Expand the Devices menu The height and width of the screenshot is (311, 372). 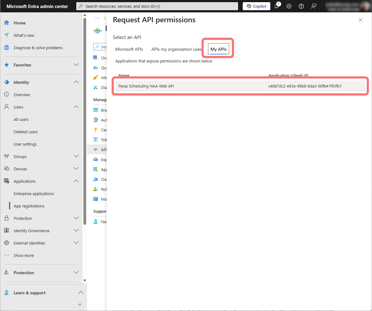[76, 169]
